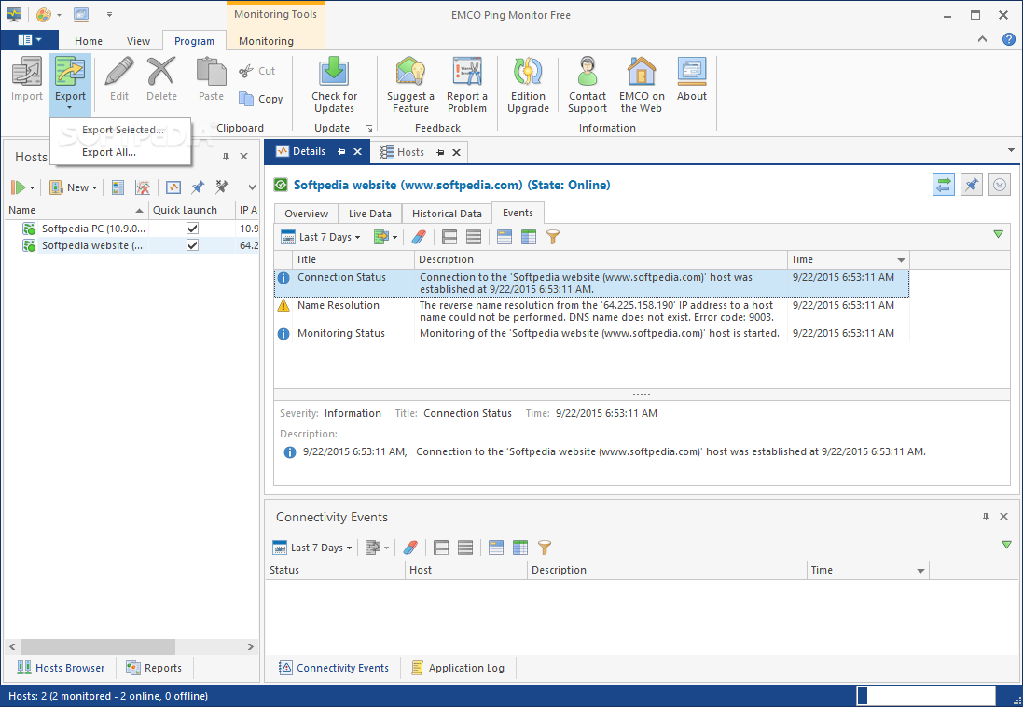
Task: Click the green triangle in Connectivity Events panel
Action: point(1006,545)
